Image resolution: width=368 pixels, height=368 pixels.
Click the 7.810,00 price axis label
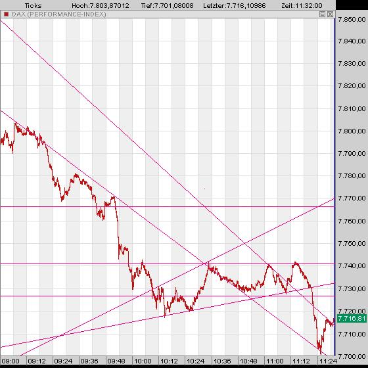(352, 108)
